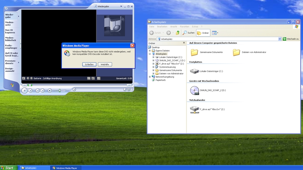Screen dimensions: 303x170
Task: Select previous visualization arrow
Action: 28,78
